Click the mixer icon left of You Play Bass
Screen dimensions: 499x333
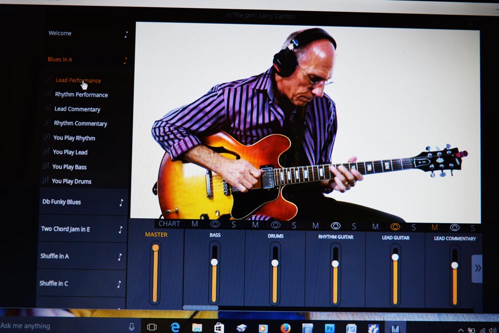point(46,166)
